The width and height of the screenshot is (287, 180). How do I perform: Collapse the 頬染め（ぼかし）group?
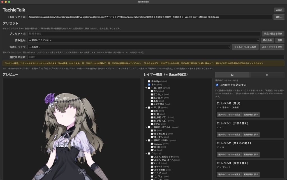tap(146, 127)
